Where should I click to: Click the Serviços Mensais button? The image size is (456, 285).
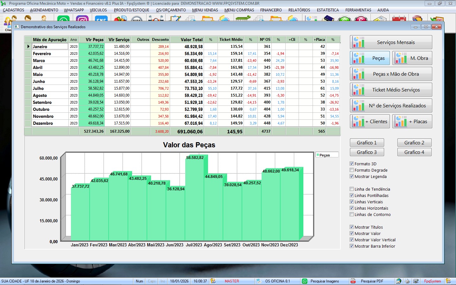[x=391, y=42]
